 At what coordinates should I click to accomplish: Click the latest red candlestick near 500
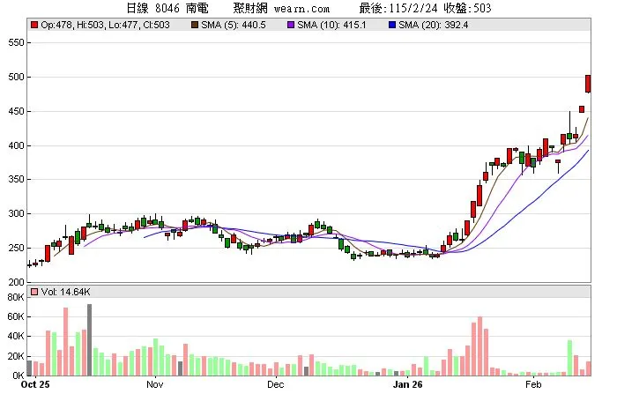point(588,84)
